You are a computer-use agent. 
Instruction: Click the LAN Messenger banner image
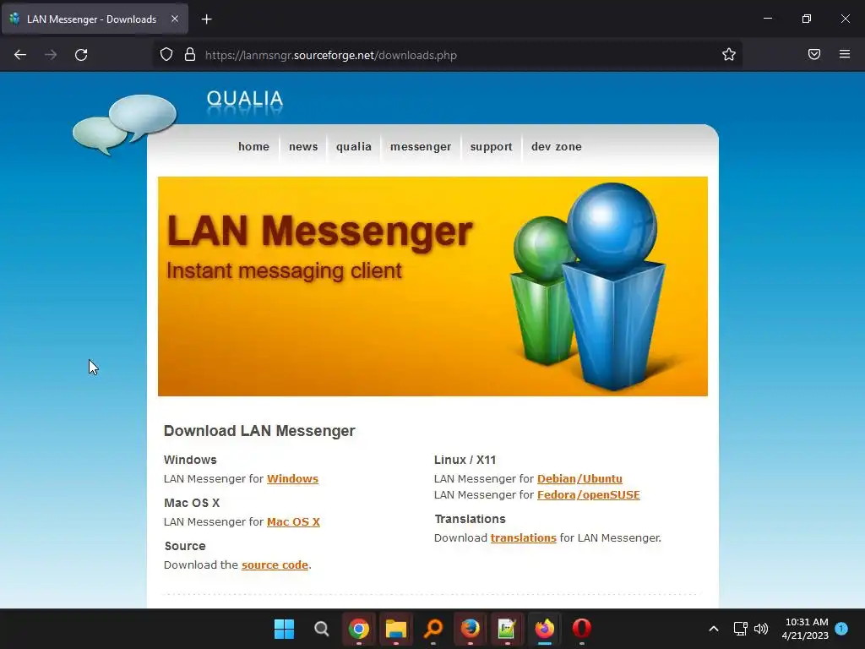coord(432,286)
